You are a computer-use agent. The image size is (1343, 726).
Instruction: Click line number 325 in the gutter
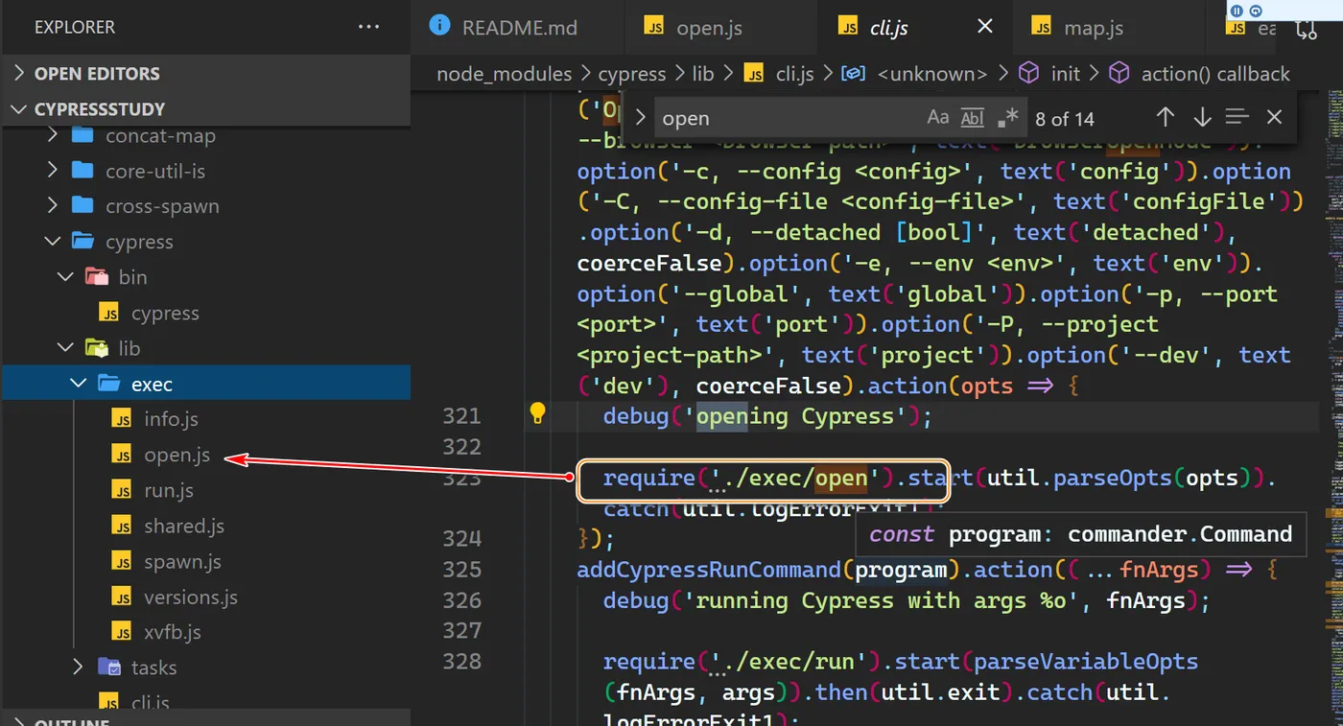[462, 570]
